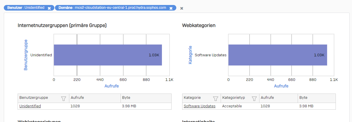Select the Acceptable category type cell
Viewport: 352px width, 122px height.
(232, 106)
